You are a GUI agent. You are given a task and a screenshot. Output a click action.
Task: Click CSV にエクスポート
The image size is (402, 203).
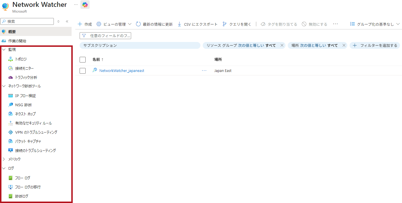coord(197,24)
